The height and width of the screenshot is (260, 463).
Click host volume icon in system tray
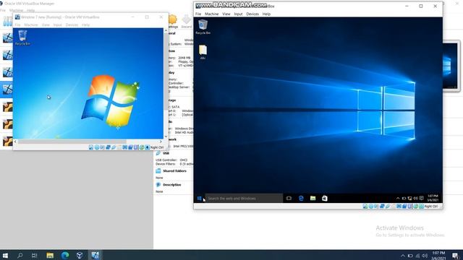point(425,256)
